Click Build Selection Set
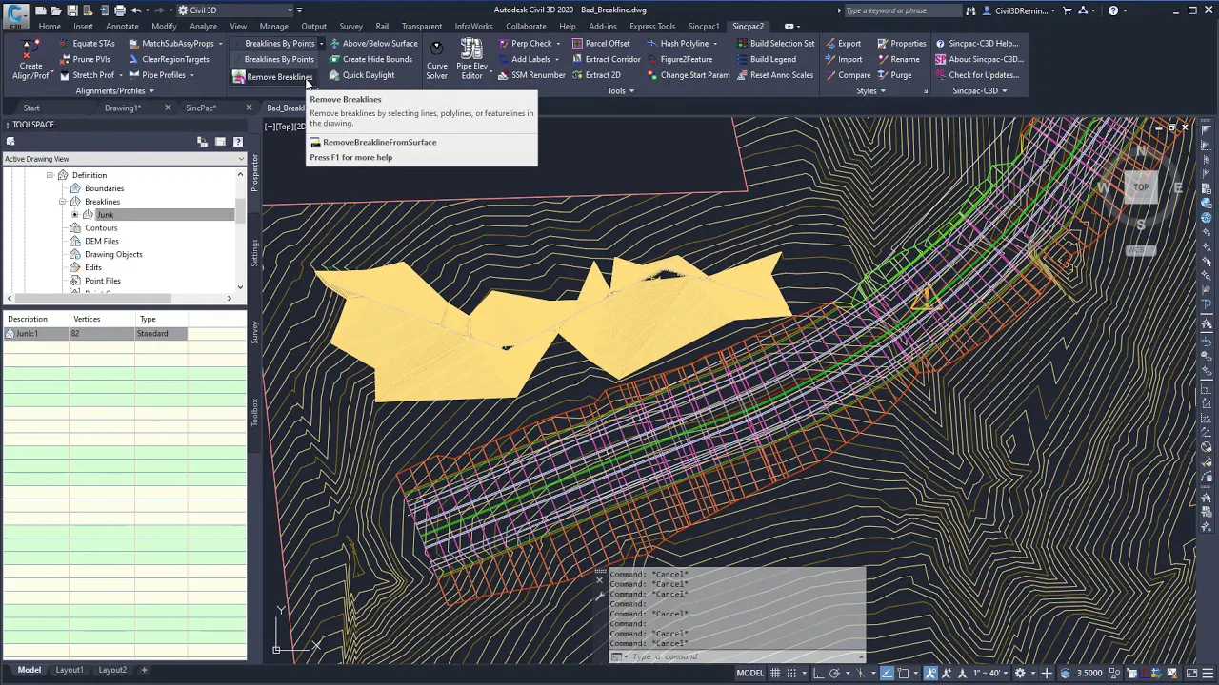The width and height of the screenshot is (1219, 685). [774, 44]
